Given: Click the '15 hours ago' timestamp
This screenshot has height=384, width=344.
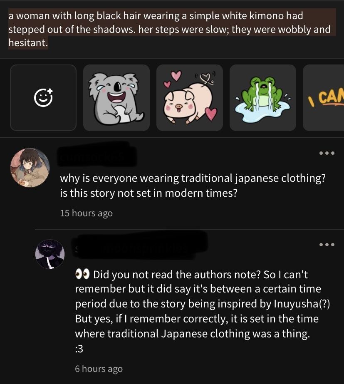Looking at the screenshot, I should pos(87,213).
